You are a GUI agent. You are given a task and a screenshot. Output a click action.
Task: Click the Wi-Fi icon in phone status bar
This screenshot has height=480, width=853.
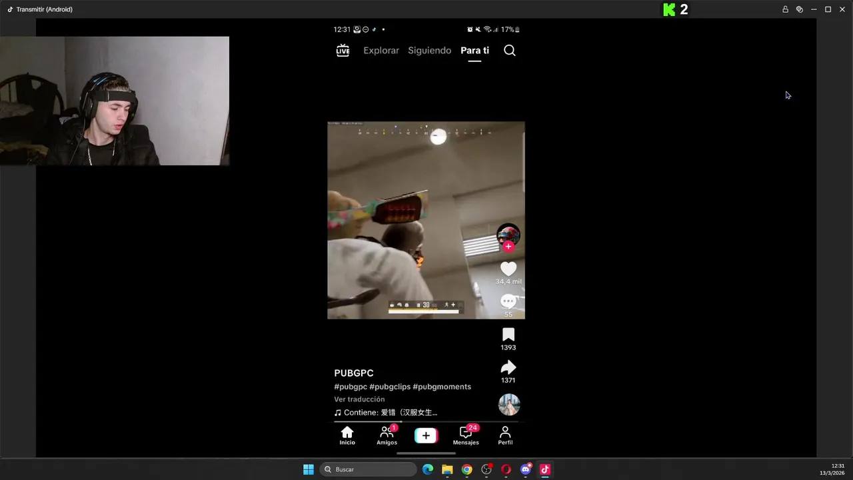(487, 29)
